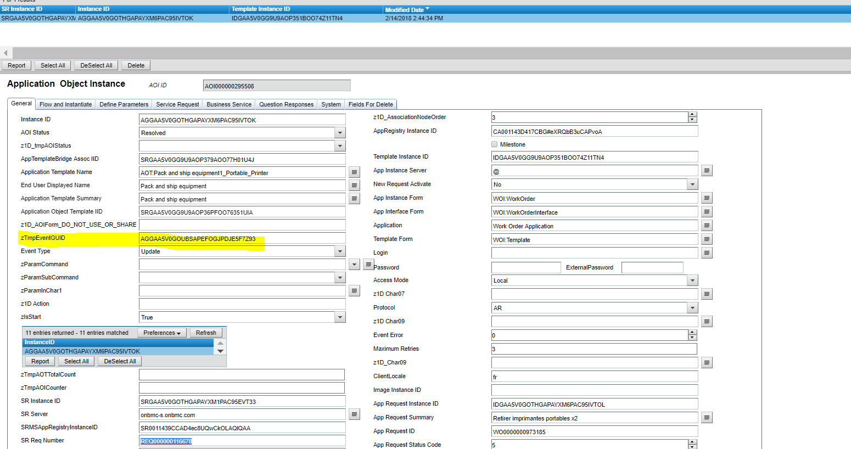Image resolution: width=851 pixels, height=449 pixels.
Task: Click Report button under the InstanceID table
Action: point(40,361)
